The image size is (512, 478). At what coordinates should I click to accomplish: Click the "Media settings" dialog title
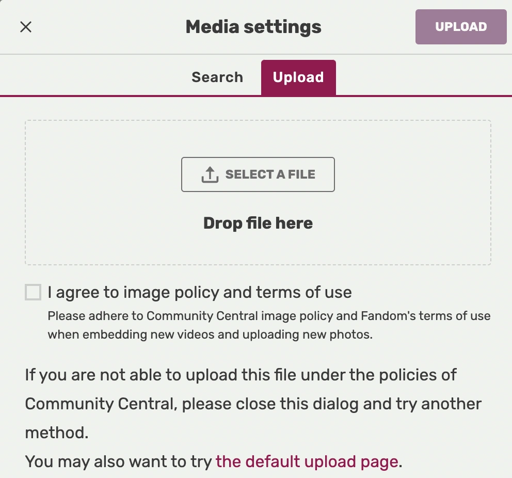click(253, 27)
